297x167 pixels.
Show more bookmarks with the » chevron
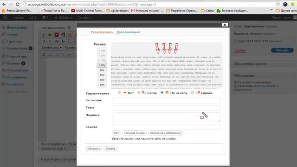click(x=271, y=10)
